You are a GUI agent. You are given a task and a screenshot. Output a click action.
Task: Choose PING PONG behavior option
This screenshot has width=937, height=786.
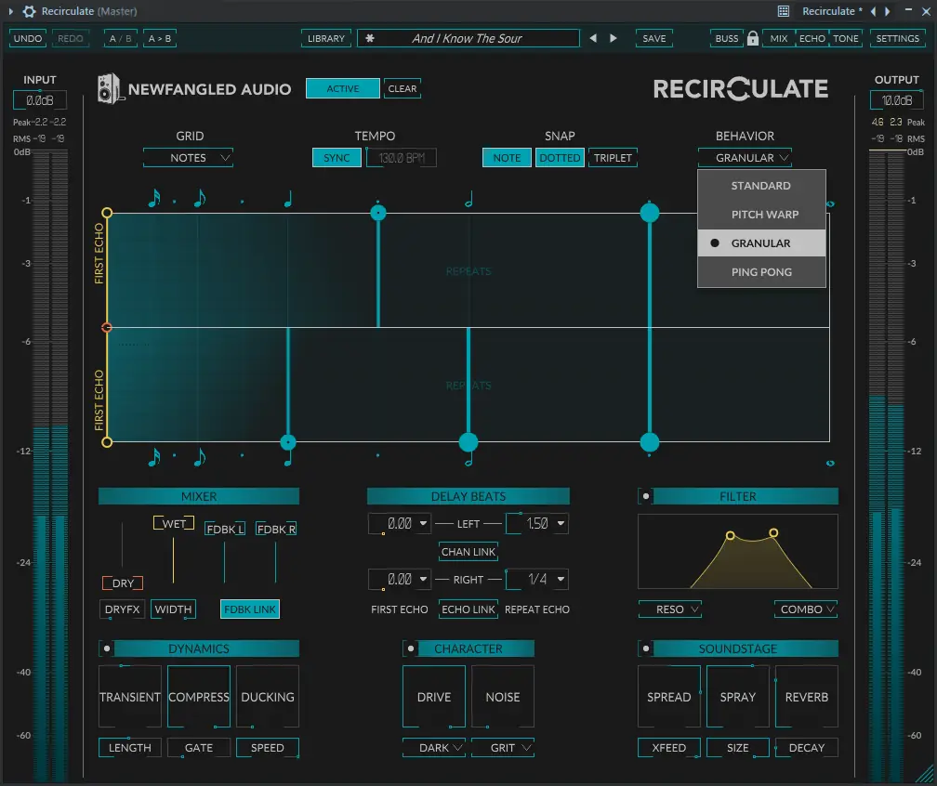[x=761, y=271]
